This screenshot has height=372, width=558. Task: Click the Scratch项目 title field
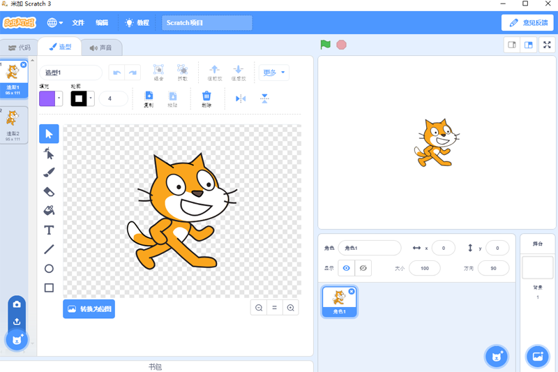(207, 23)
